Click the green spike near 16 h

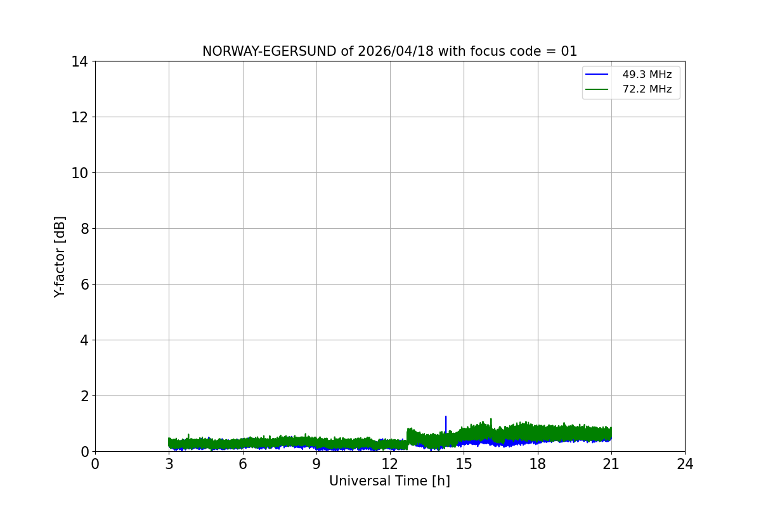point(491,423)
